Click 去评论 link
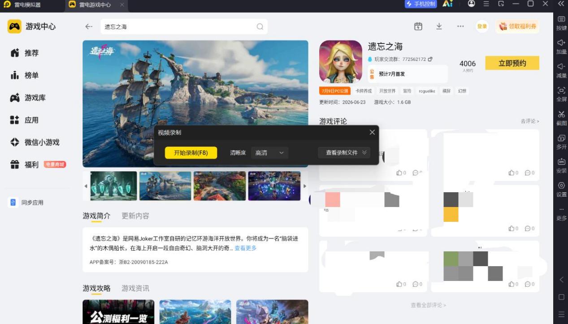Image resolution: width=568 pixels, height=324 pixels. (530, 121)
